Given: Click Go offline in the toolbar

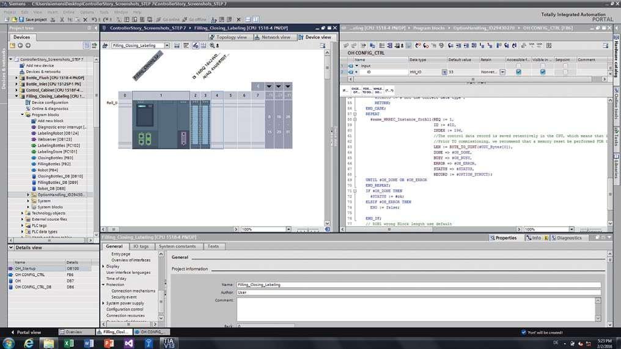Looking at the screenshot, I should pyautogui.click(x=194, y=20).
